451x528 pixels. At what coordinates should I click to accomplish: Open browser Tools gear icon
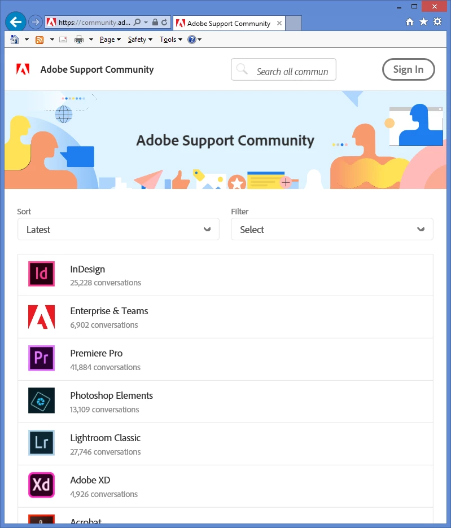[x=437, y=22]
